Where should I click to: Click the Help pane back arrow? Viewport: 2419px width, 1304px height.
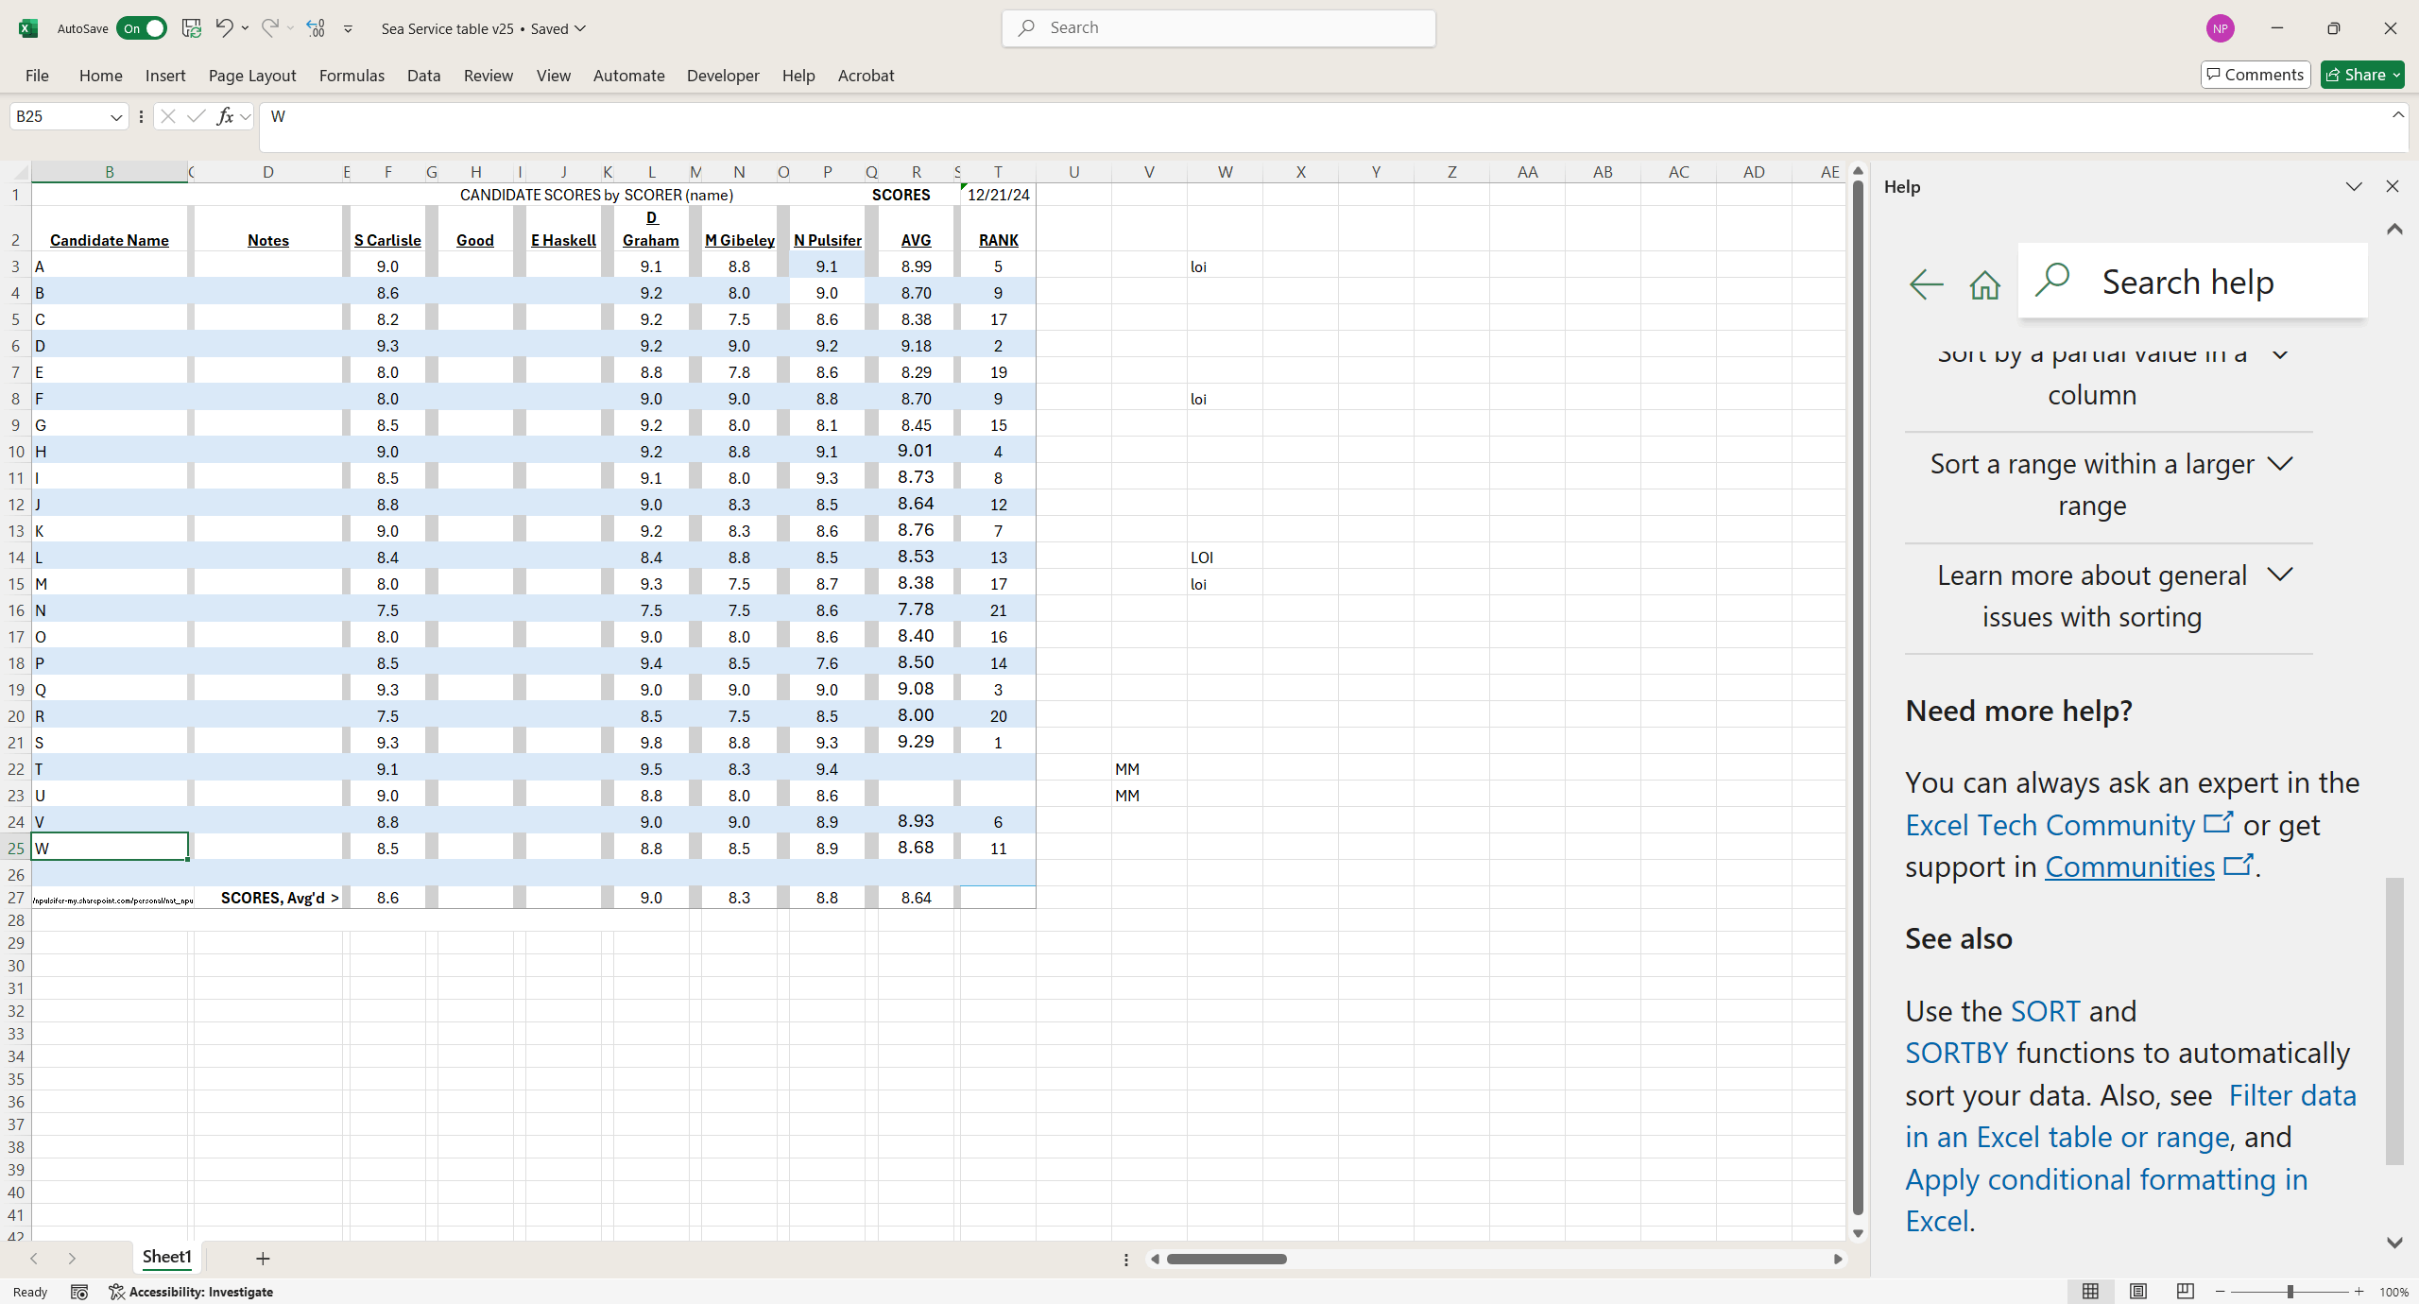pyautogui.click(x=1926, y=283)
